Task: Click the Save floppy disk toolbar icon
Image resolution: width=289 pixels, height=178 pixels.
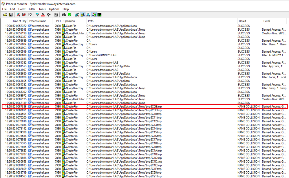Action: click(x=11, y=15)
